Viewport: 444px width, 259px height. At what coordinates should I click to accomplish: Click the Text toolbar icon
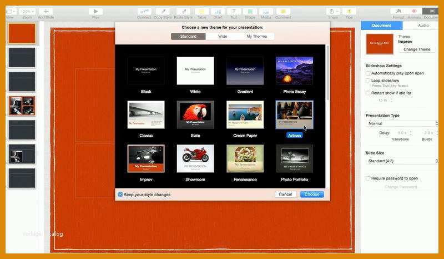[234, 11]
